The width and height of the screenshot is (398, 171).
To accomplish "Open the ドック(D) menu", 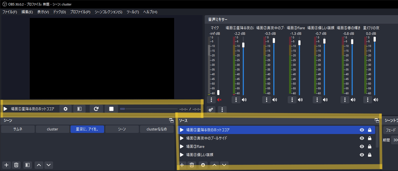I will pyautogui.click(x=60, y=12).
